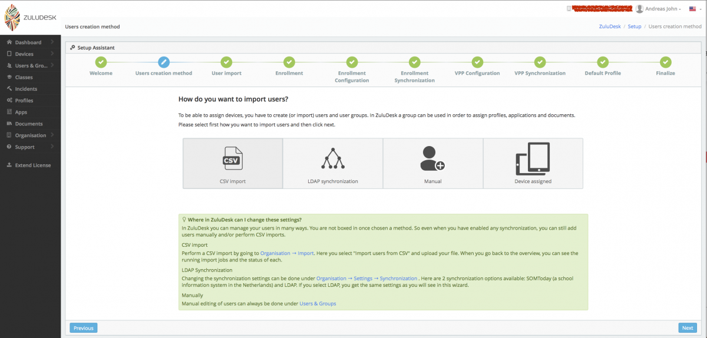Click the Setup Assistant wrench icon
Screen dimensions: 707x338
coord(72,48)
